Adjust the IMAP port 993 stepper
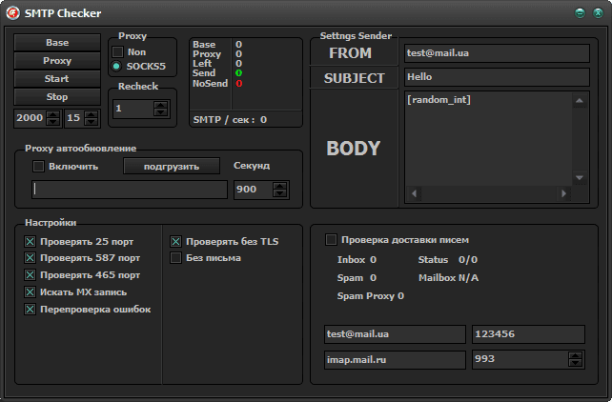Image resolution: width=612 pixels, height=402 pixels. pyautogui.click(x=575, y=359)
